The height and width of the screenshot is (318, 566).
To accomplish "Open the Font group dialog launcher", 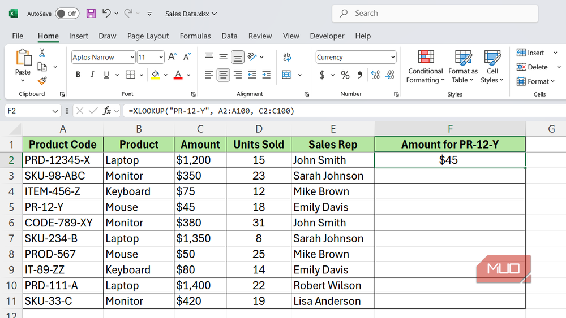I will pos(193,94).
